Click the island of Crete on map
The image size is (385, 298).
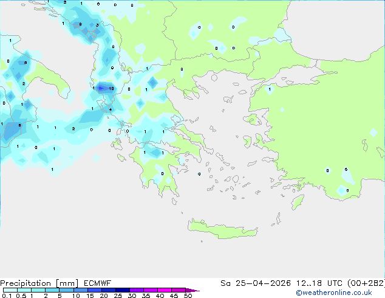click(222, 229)
